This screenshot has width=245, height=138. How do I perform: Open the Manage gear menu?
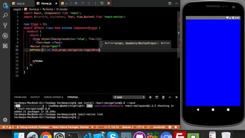[x=5, y=120]
